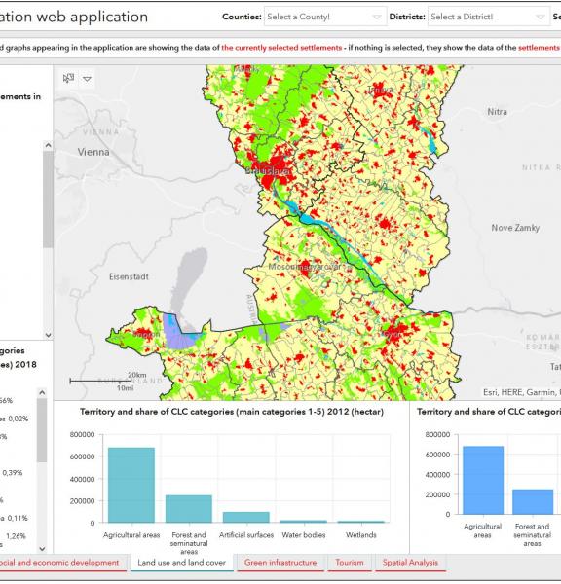561x584 pixels.
Task: Switch to Land use and land cover tab
Action: pyautogui.click(x=181, y=563)
